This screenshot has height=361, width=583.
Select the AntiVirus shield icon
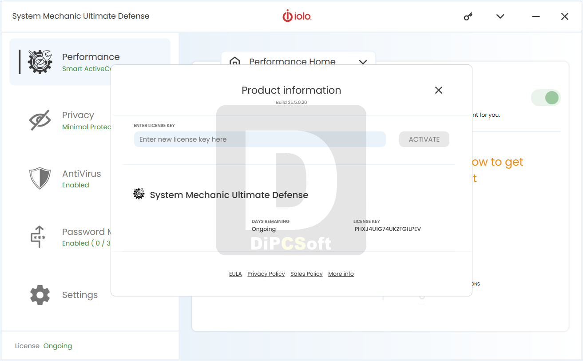click(x=40, y=178)
